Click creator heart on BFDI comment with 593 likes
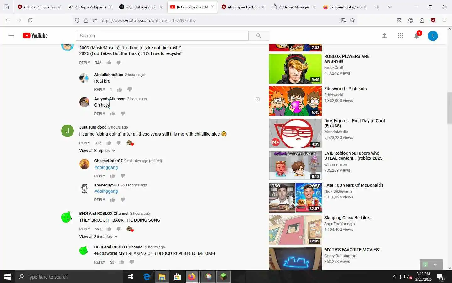Screen dimensions: 452x283 click(130, 229)
